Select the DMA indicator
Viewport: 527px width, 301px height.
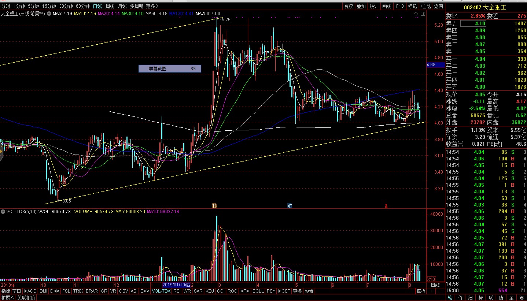[x=55, y=291]
